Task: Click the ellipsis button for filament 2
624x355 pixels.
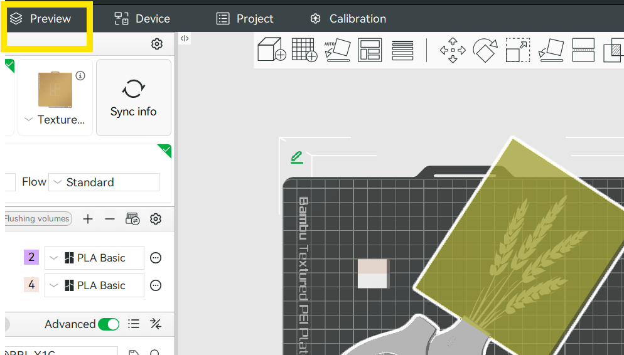Action: click(x=156, y=258)
